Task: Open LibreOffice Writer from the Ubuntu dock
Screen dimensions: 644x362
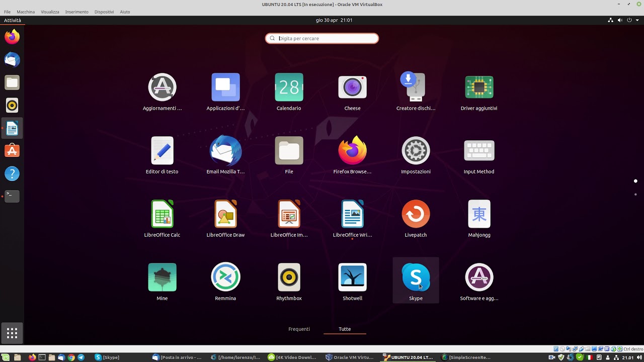Action: pos(12,128)
